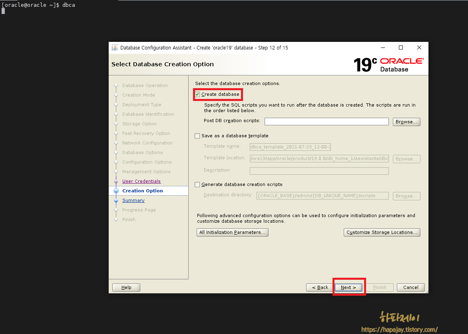Click the Progress Page step

(139, 210)
